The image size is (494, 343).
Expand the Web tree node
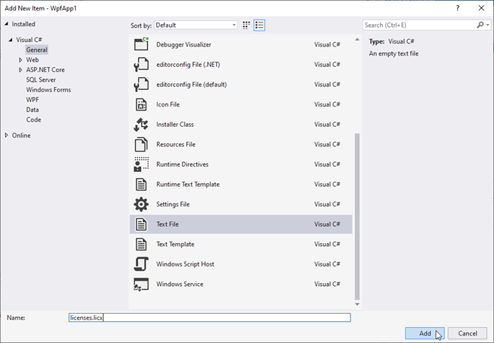pos(21,60)
